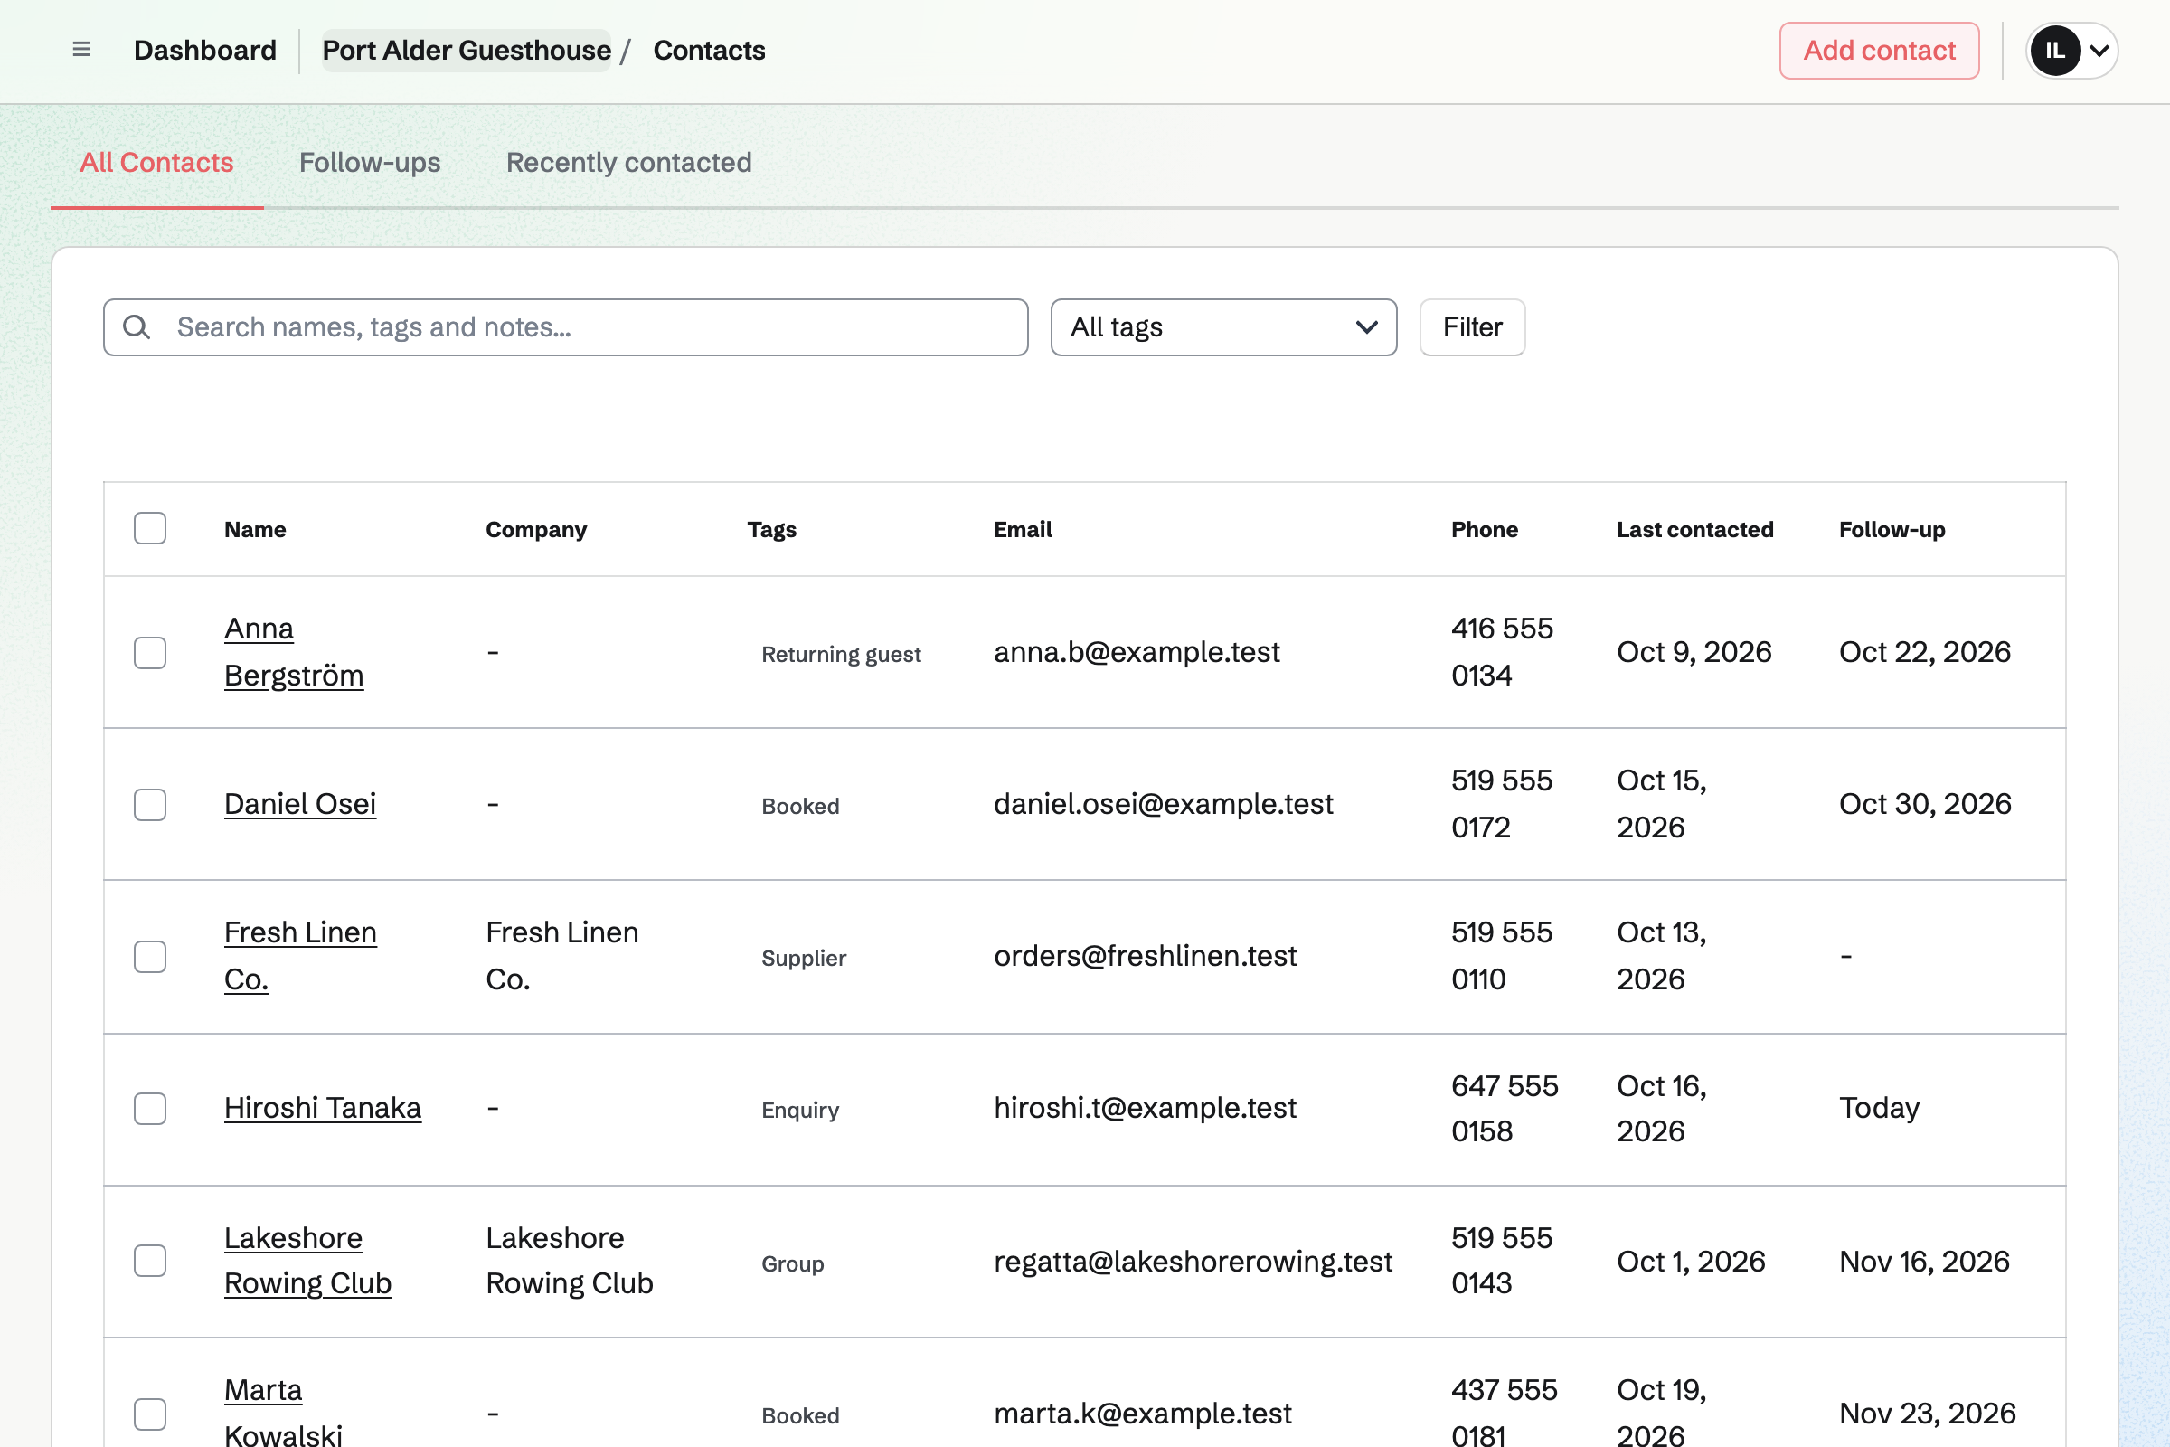Check the Hiroshi Tanaka row checkbox
This screenshot has width=2170, height=1447.
coord(149,1109)
